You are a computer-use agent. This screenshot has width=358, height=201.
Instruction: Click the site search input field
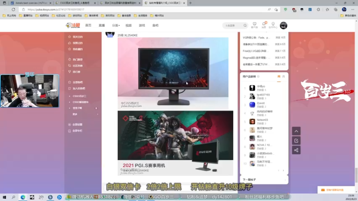[233, 25]
